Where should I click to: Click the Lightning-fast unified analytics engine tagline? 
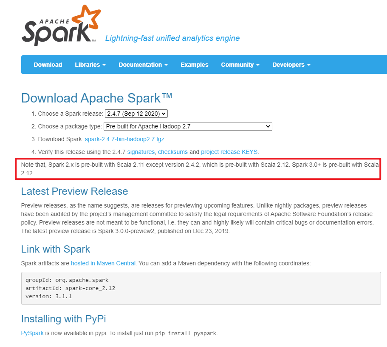tap(172, 38)
